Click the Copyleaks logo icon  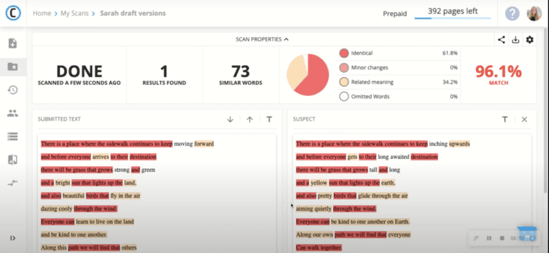(13, 13)
